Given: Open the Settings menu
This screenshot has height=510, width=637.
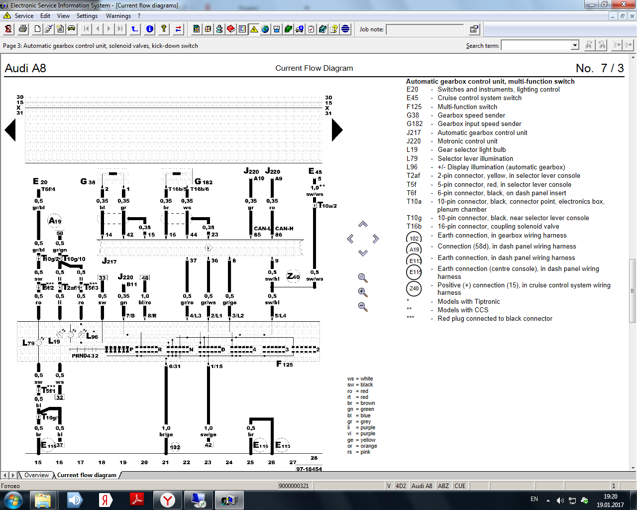Looking at the screenshot, I should point(87,16).
